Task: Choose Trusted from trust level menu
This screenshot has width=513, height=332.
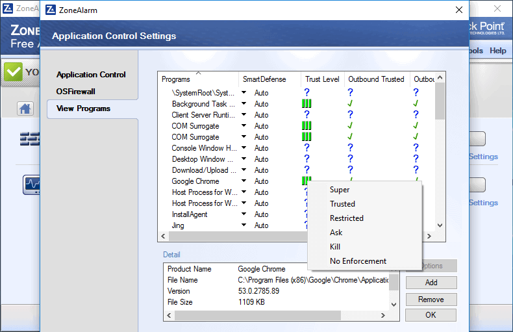Action: click(365, 204)
